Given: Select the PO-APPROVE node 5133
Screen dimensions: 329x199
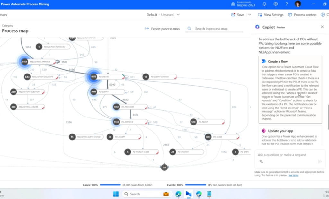Looking at the screenshot, I should coord(130,122).
